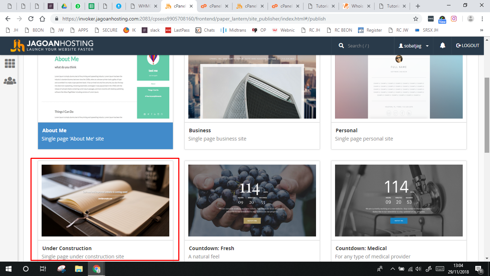The image size is (490, 276).
Task: Click the Under Construction notebook thumbnail
Action: (105, 201)
